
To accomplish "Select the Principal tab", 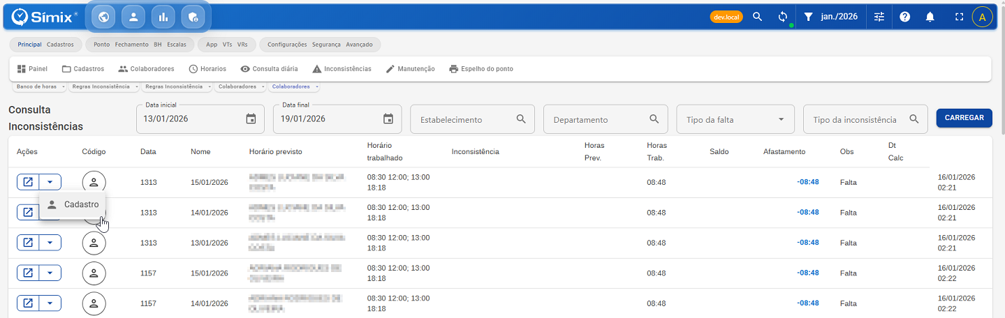I will coord(29,45).
